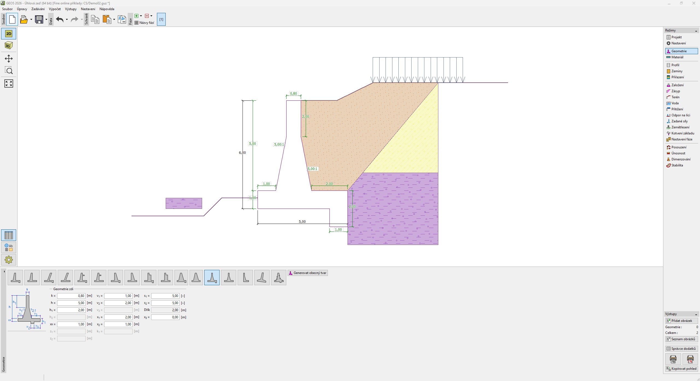Viewport: 700px width, 381px height.
Task: Toggle the 2D view mode button
Action: coord(9,34)
